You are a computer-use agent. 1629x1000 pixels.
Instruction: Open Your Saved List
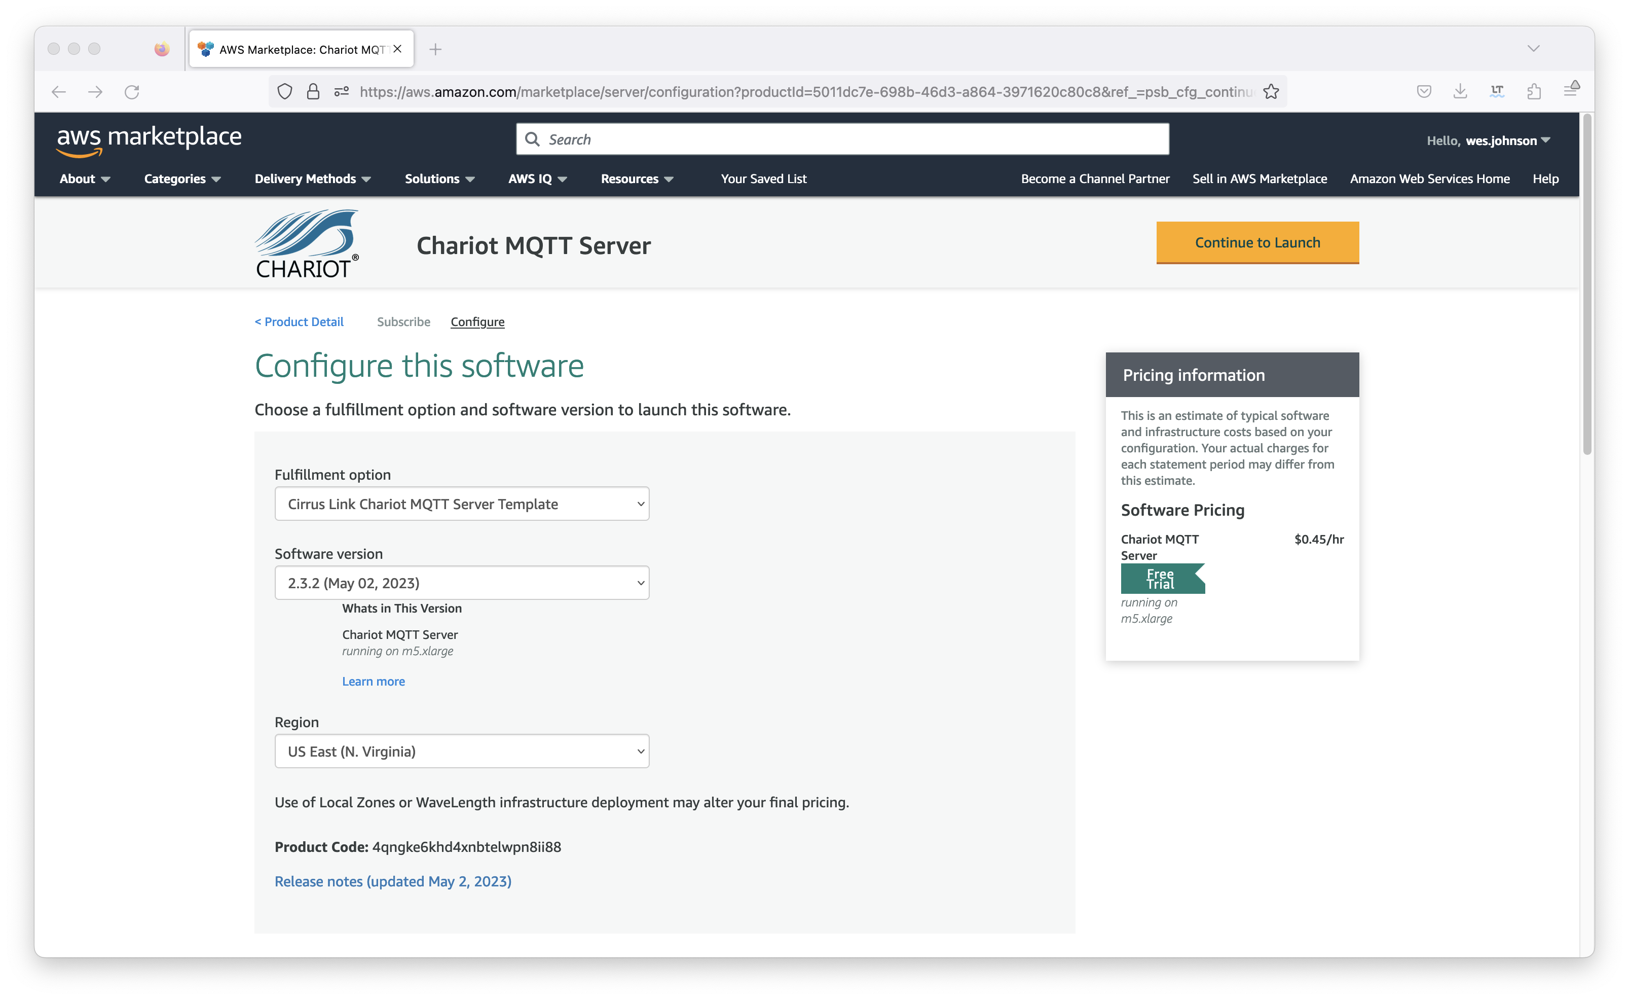pos(764,178)
